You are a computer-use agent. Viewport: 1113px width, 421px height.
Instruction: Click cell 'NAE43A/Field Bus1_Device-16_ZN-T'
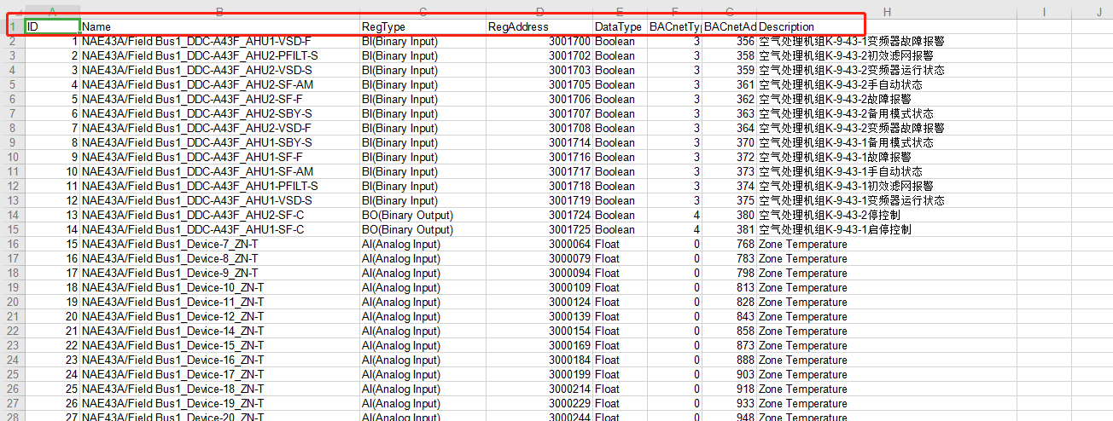pyautogui.click(x=220, y=360)
